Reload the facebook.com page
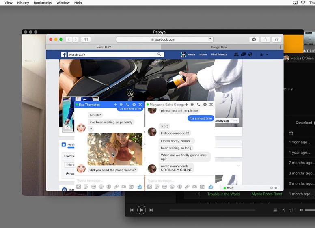 point(210,39)
